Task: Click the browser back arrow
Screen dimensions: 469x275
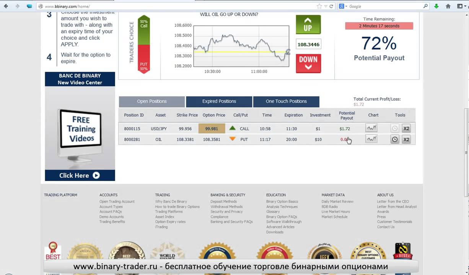Action: pos(6,6)
